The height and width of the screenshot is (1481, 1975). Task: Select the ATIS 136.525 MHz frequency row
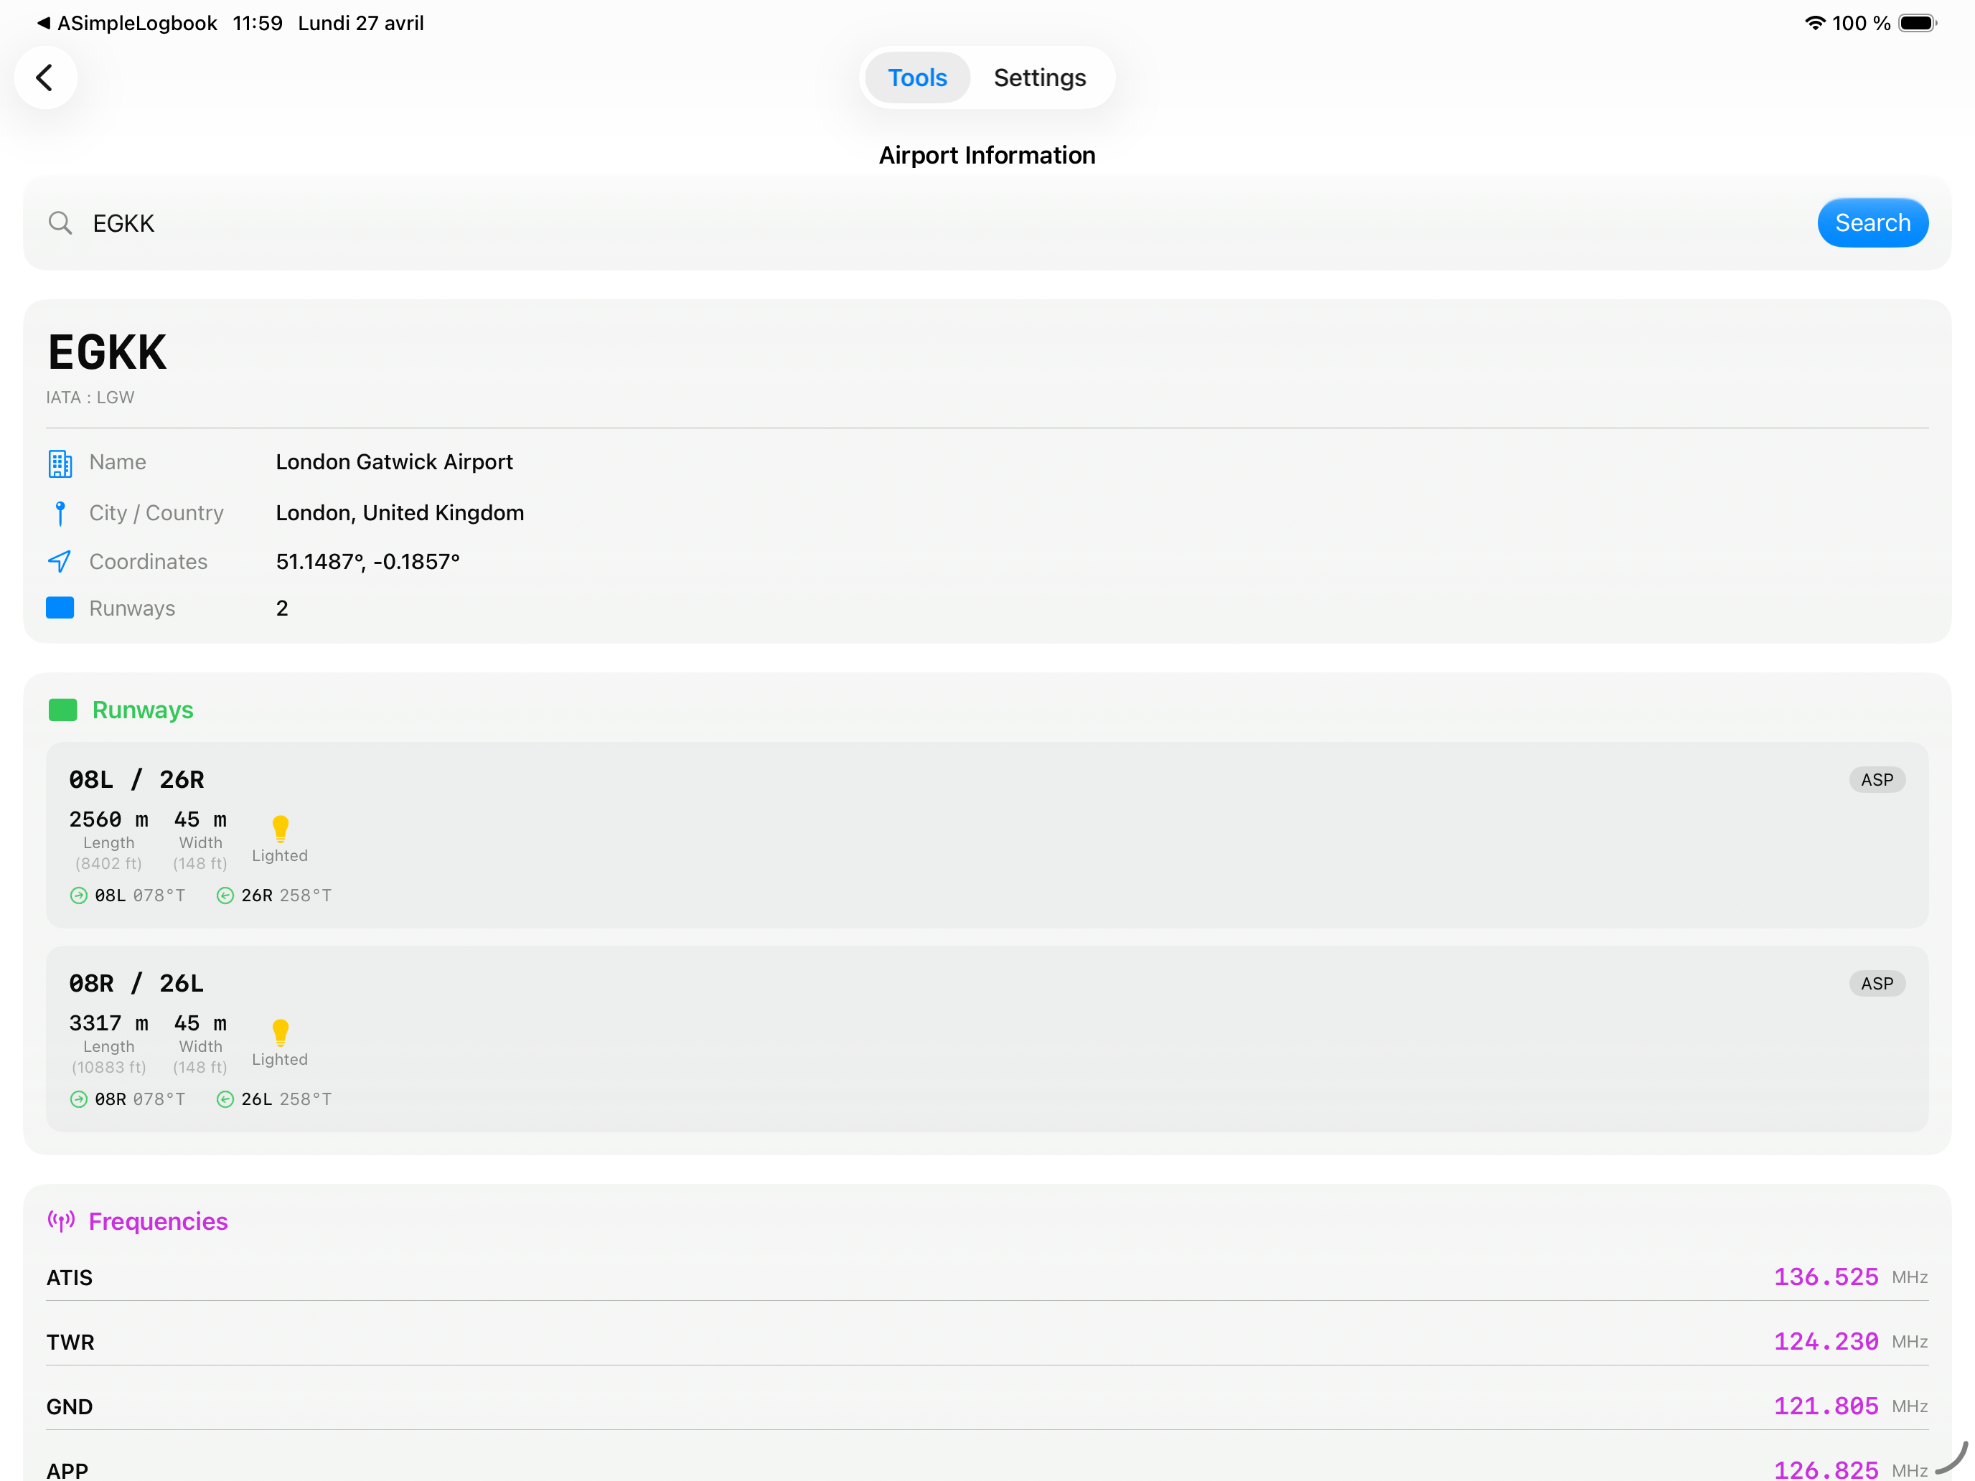(987, 1277)
